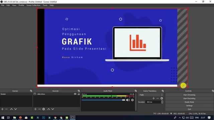
Task: Open Mic/Aux audio settings gear
Action: [132, 100]
